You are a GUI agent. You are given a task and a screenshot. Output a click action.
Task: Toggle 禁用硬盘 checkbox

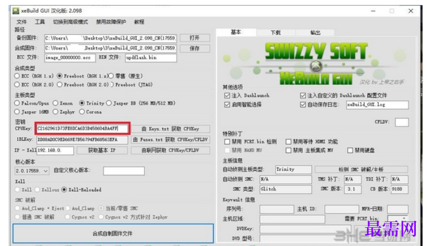tap(350, 150)
